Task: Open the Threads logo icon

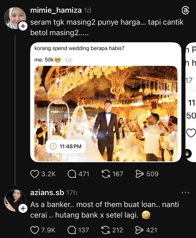Action: (185, 10)
